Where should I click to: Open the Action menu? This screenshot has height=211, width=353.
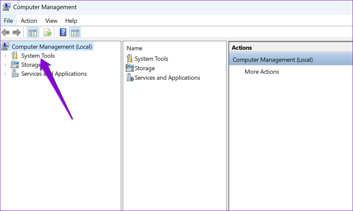[x=29, y=21]
